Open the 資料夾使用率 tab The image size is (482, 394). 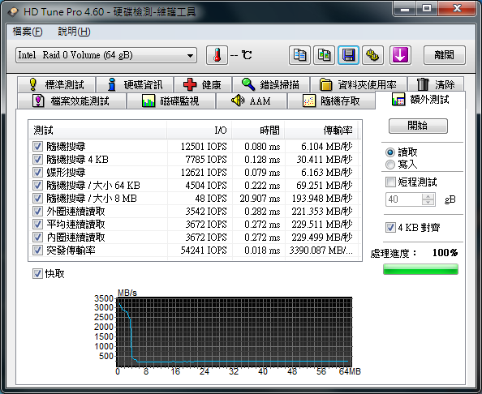click(x=359, y=84)
